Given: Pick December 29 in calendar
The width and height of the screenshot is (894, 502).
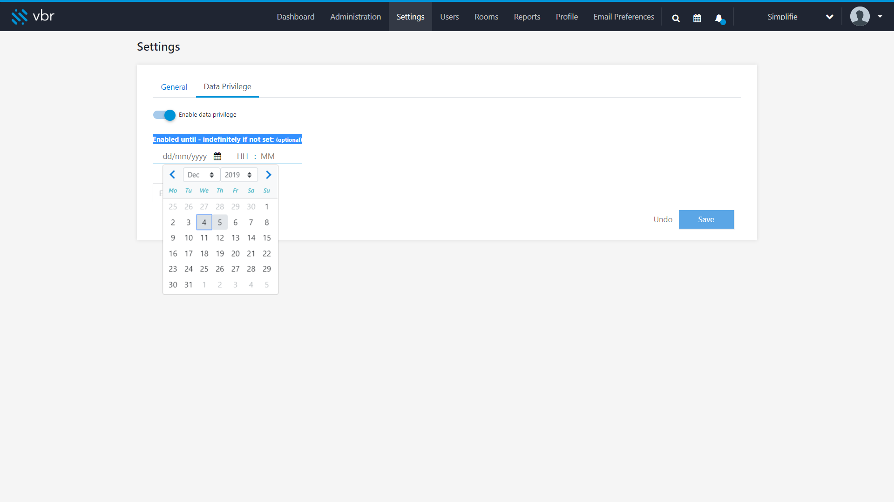Looking at the screenshot, I should coord(267,269).
